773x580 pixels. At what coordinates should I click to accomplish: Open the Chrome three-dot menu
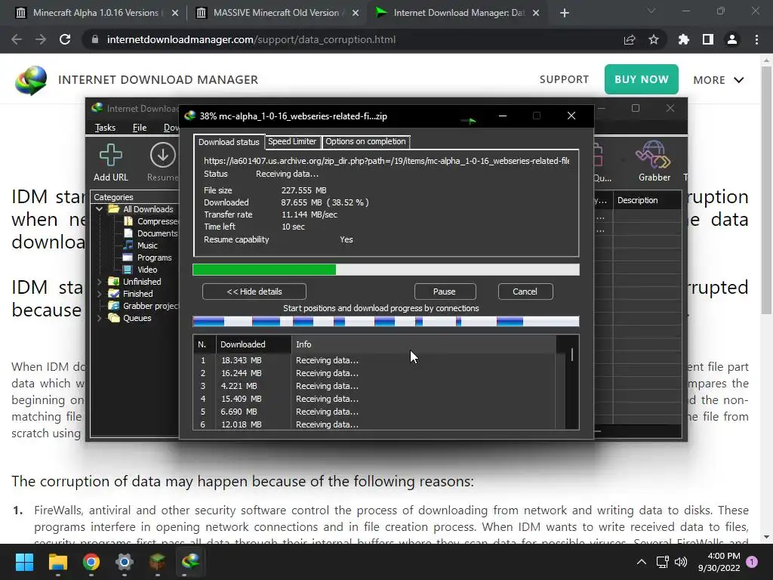pos(756,39)
